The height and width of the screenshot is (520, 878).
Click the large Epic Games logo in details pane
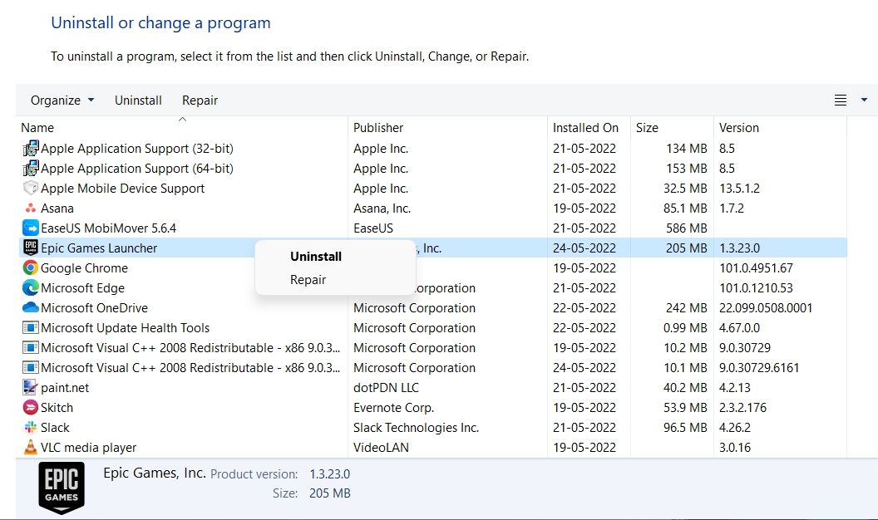pyautogui.click(x=62, y=487)
